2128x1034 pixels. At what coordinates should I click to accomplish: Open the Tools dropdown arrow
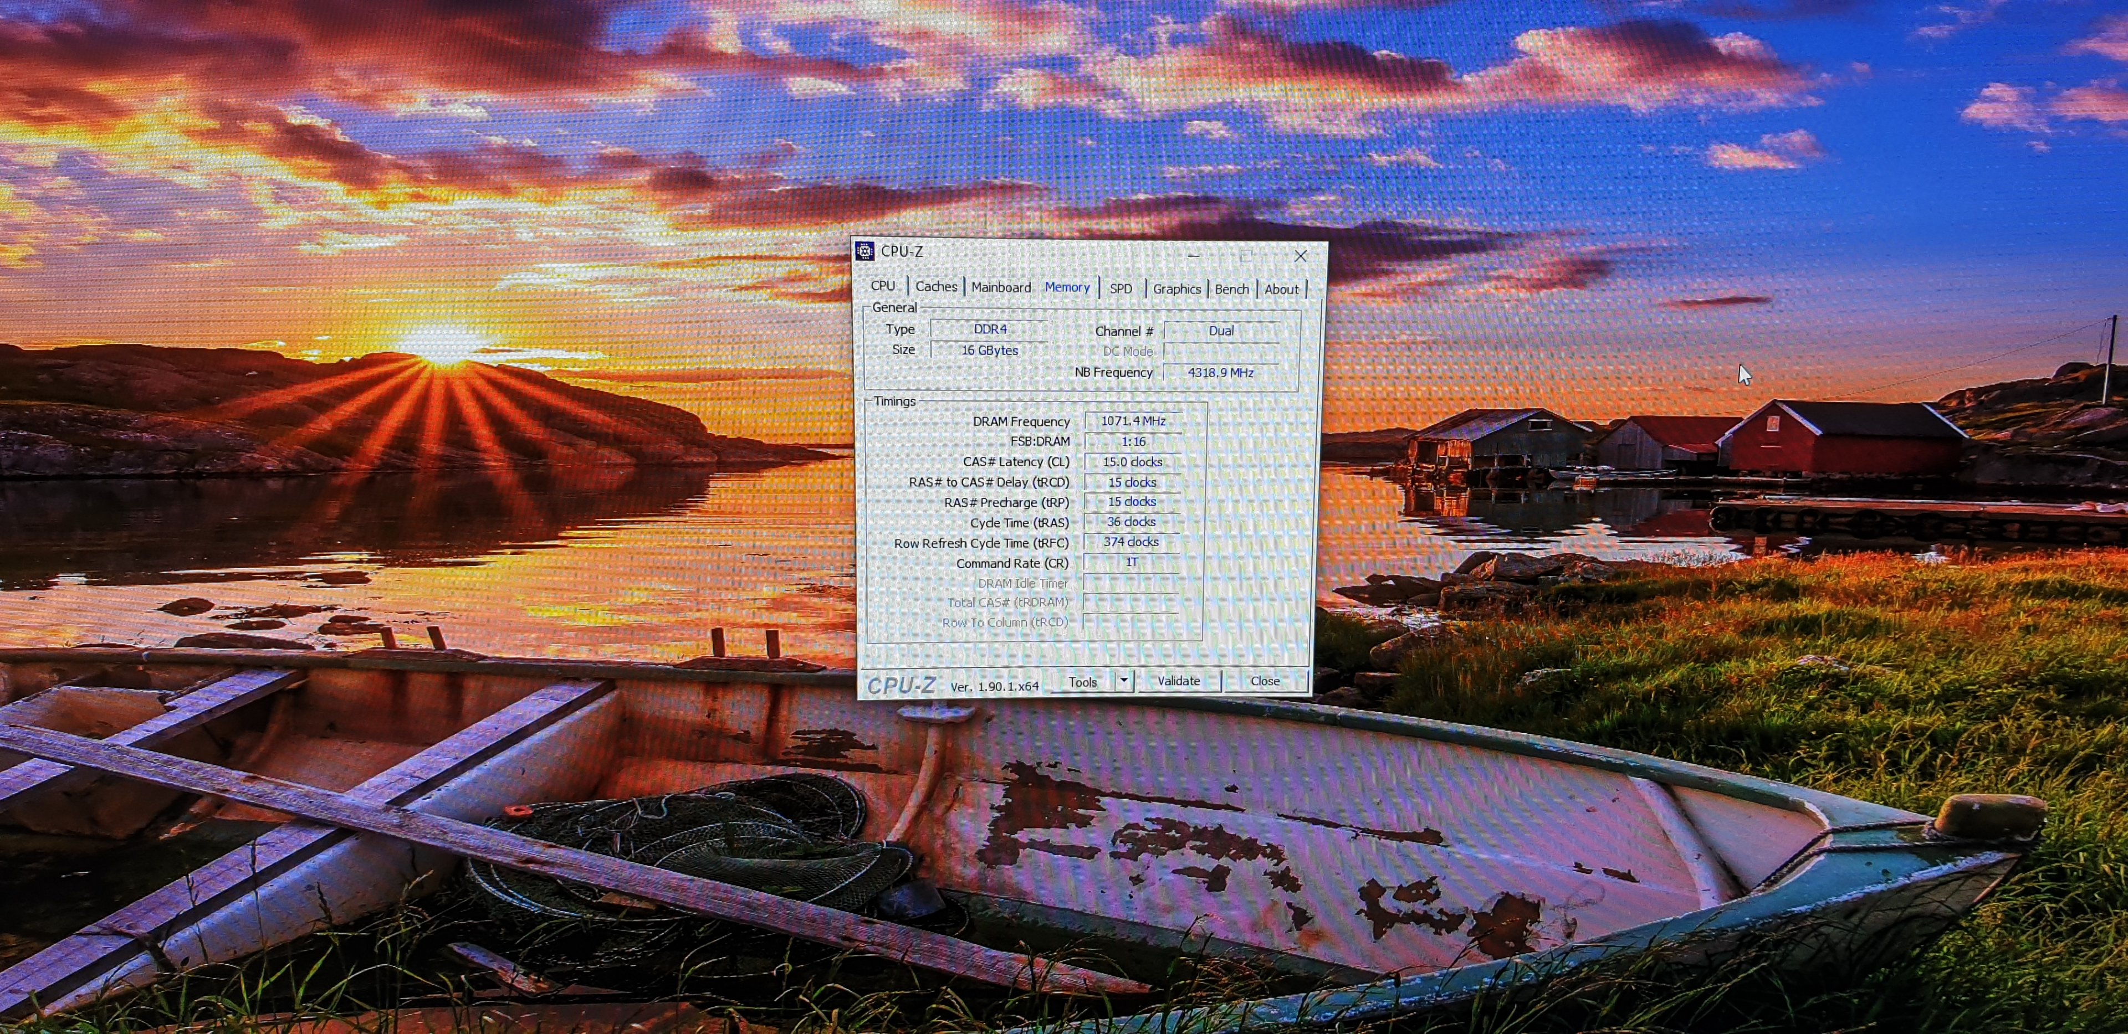coord(1123,681)
